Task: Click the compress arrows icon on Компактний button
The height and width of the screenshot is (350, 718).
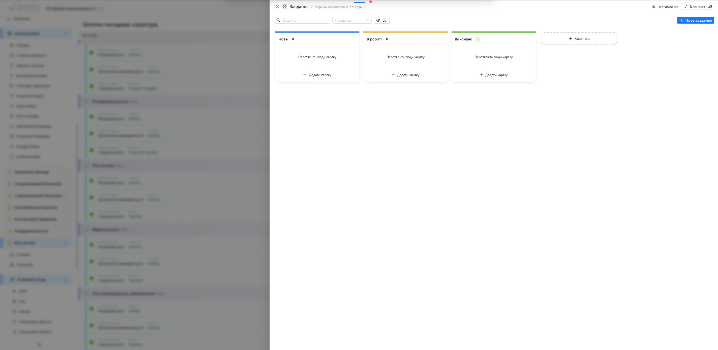Action: coord(686,6)
